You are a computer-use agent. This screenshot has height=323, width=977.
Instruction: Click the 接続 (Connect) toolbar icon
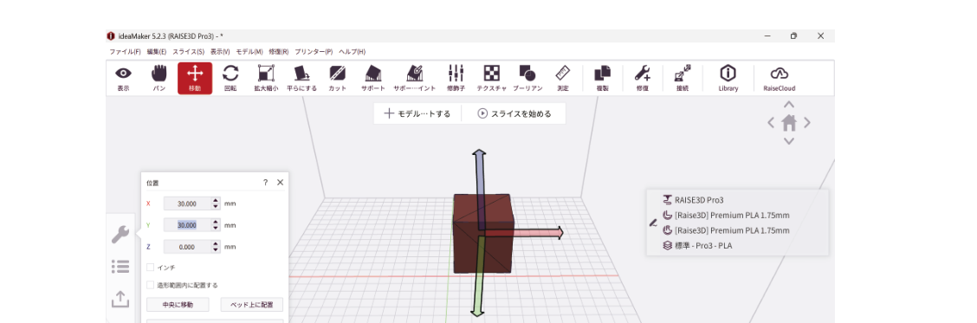tap(683, 79)
